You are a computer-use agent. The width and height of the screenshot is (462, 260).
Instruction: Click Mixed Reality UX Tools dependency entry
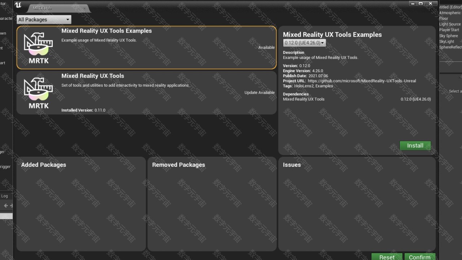(357, 99)
